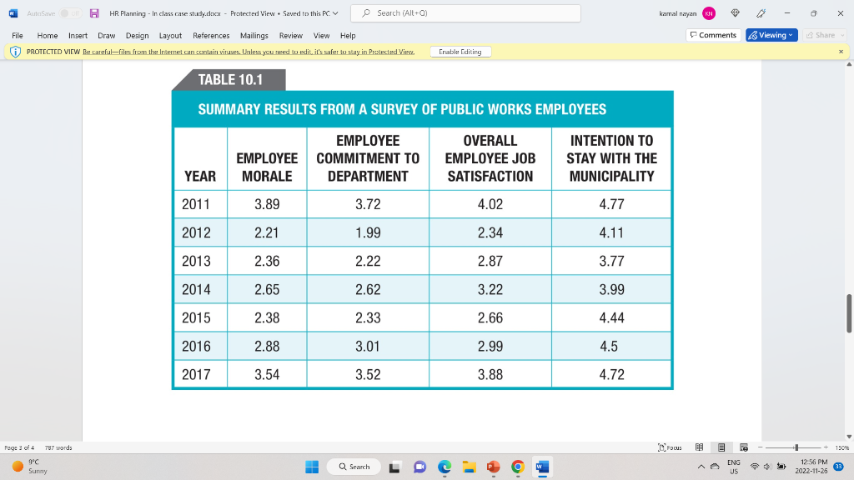Click the TABLE 10.1 label

coord(230,79)
